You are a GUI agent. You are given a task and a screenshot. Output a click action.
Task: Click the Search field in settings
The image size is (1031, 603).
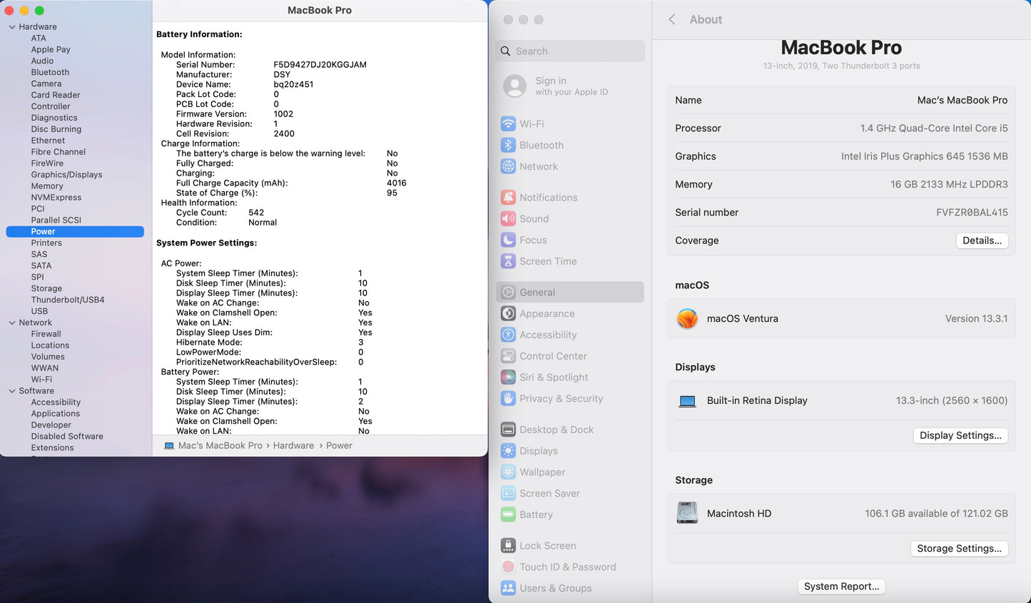click(570, 51)
